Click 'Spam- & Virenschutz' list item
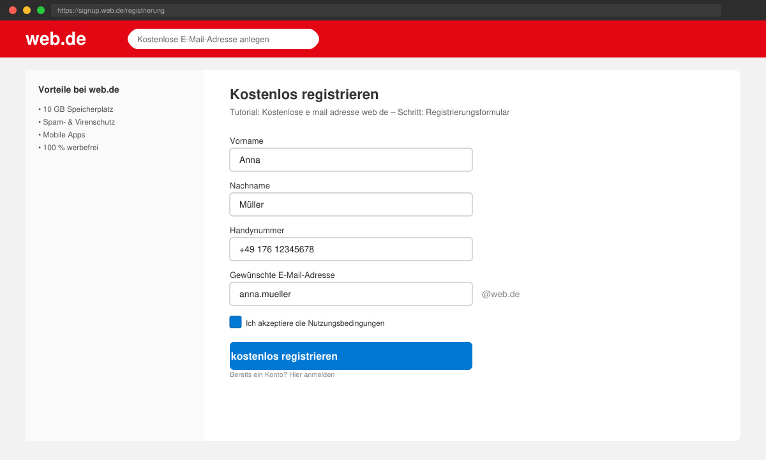This screenshot has width=766, height=460. coord(77,122)
